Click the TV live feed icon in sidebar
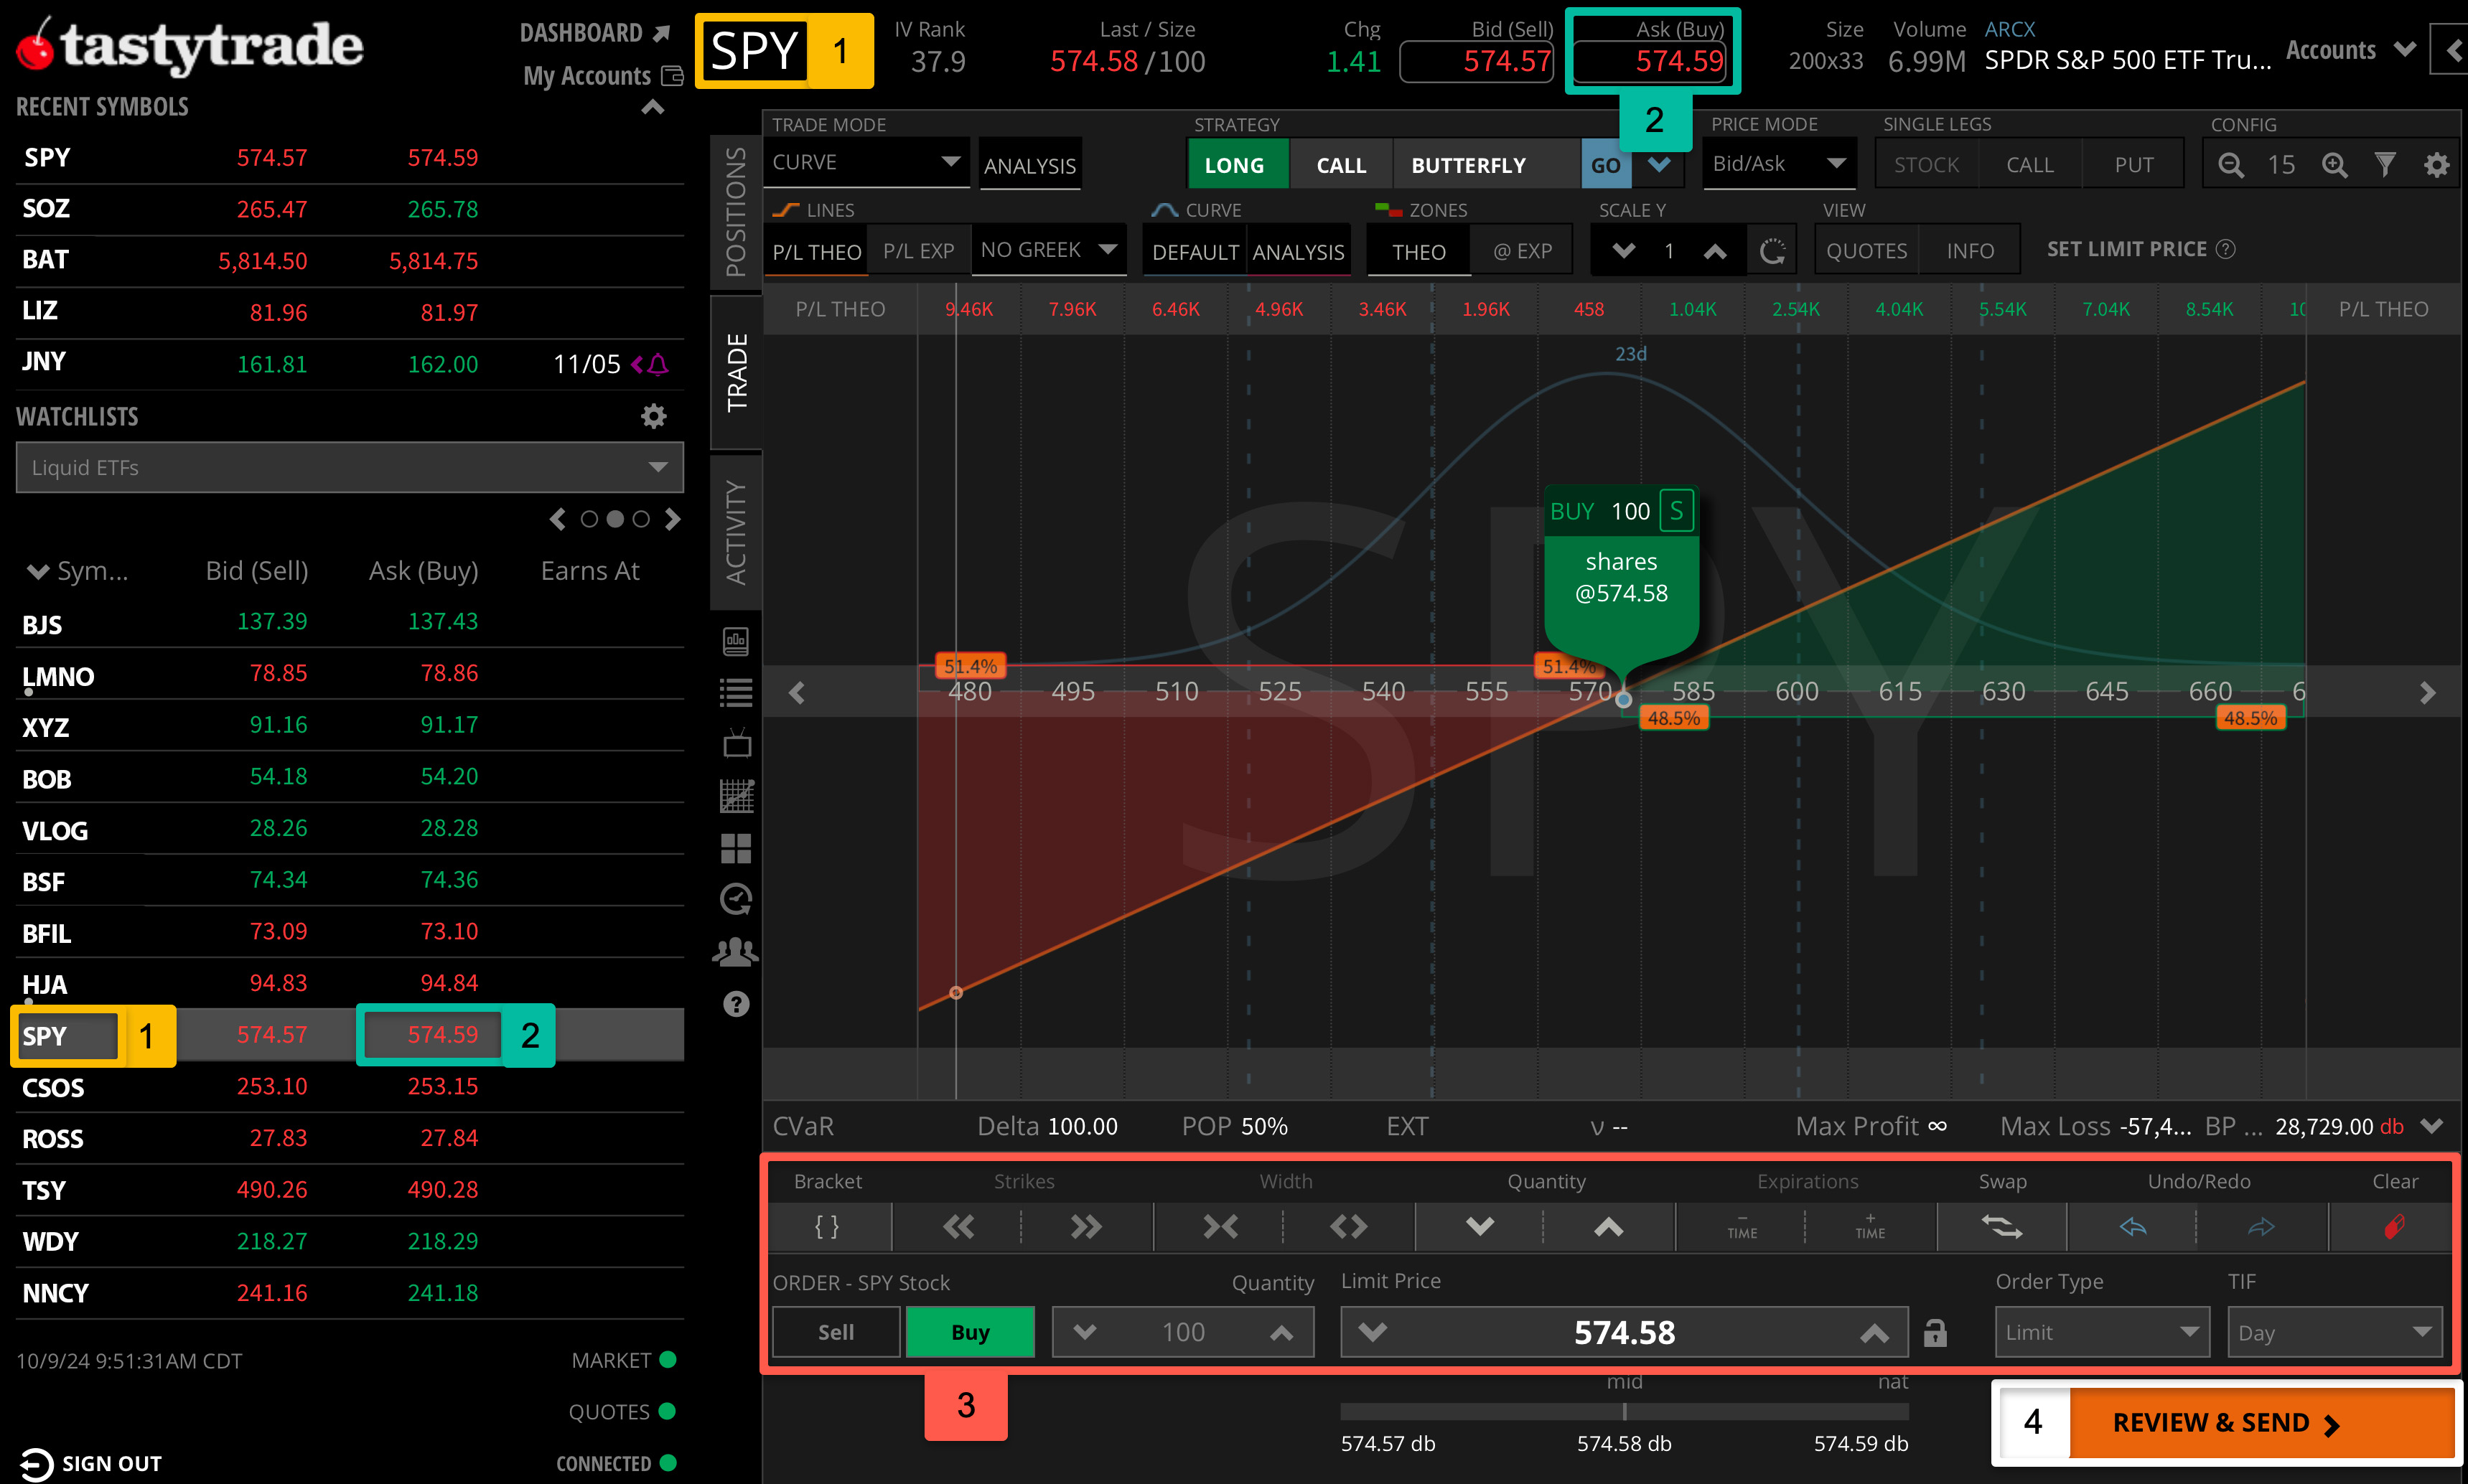This screenshot has width=2468, height=1484. click(x=737, y=742)
